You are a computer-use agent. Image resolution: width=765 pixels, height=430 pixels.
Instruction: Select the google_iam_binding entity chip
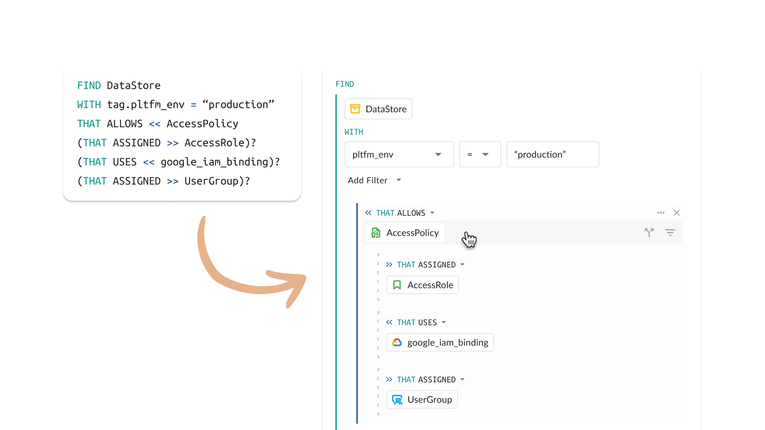coord(440,342)
